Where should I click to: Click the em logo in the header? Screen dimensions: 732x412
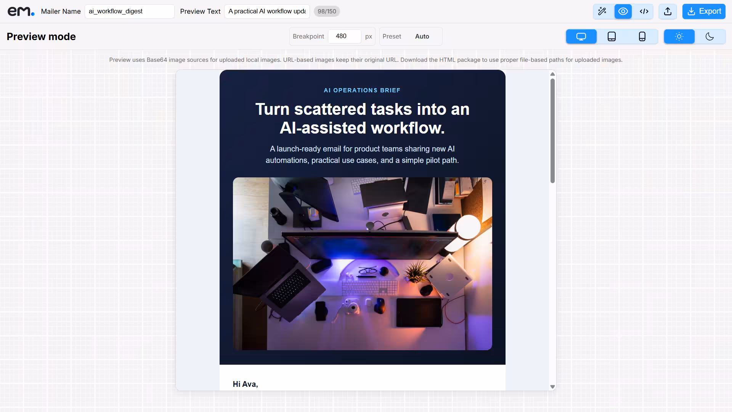pos(21,11)
